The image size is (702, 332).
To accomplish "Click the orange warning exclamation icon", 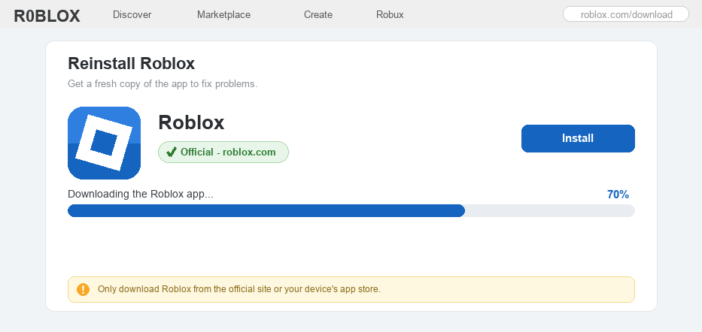I will (x=84, y=289).
